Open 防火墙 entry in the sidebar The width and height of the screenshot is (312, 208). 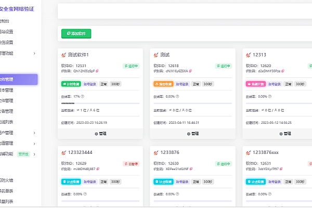tap(6, 180)
